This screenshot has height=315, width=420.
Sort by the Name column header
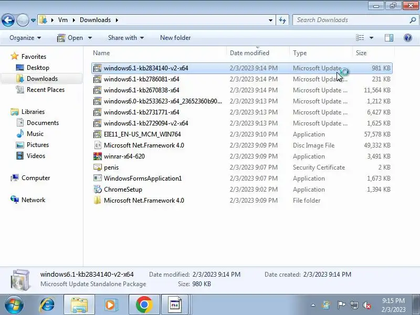coord(159,53)
